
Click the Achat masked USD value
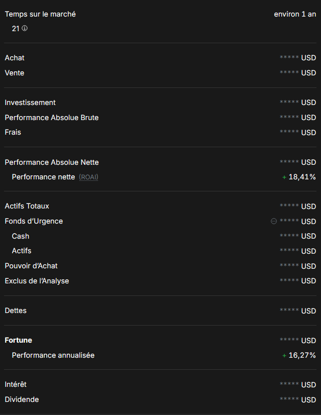point(297,58)
